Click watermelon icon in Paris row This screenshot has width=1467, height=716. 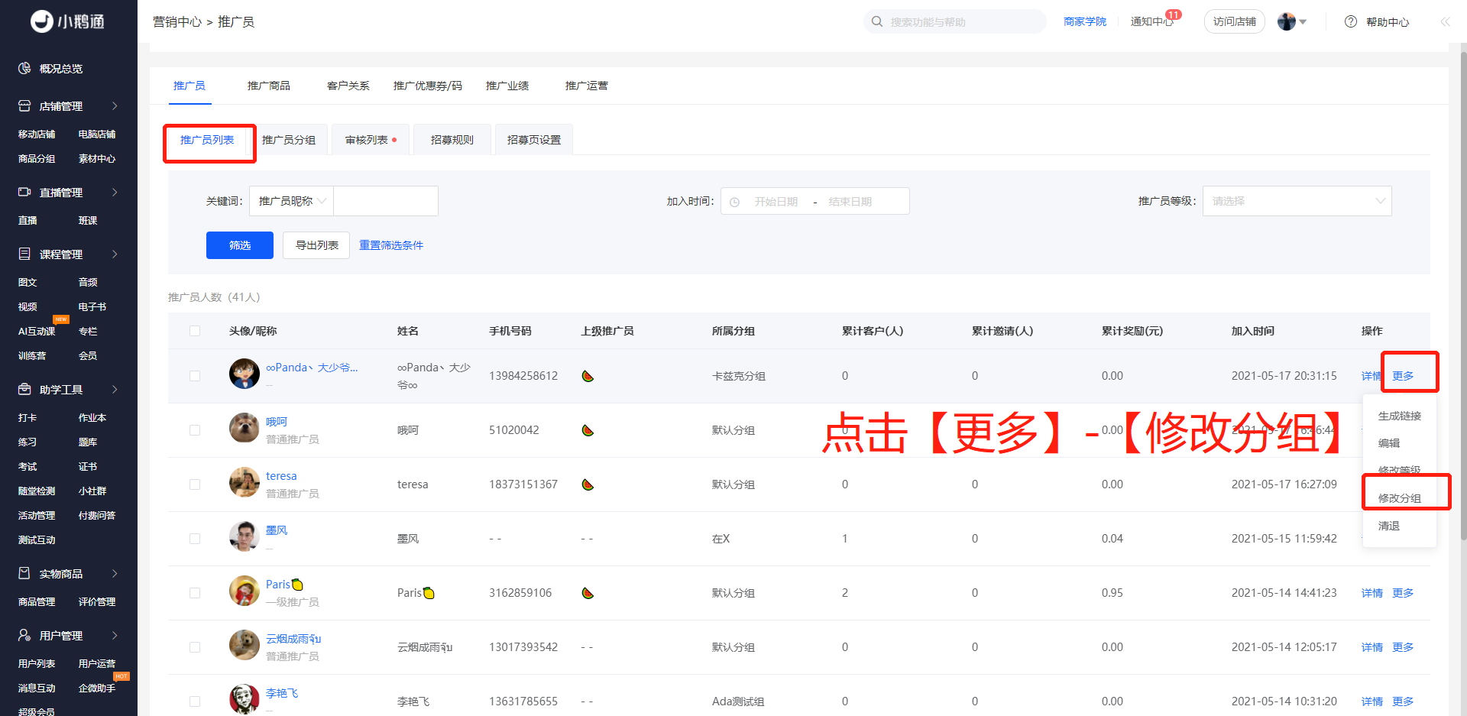[588, 593]
